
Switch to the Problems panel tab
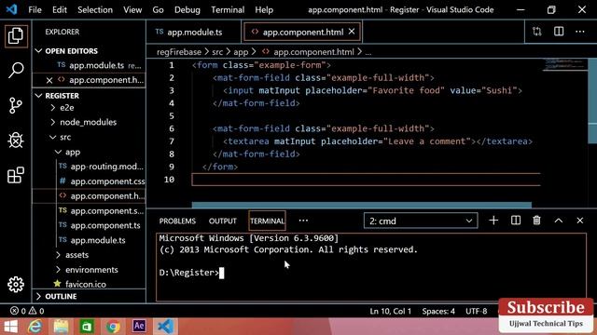pyautogui.click(x=177, y=221)
